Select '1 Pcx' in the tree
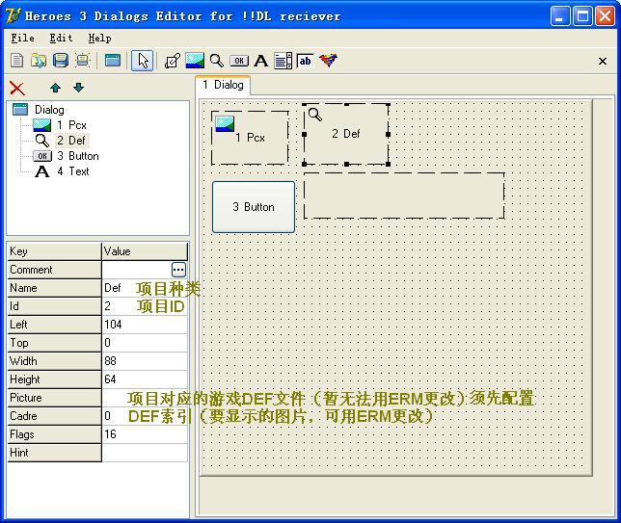 click(71, 125)
